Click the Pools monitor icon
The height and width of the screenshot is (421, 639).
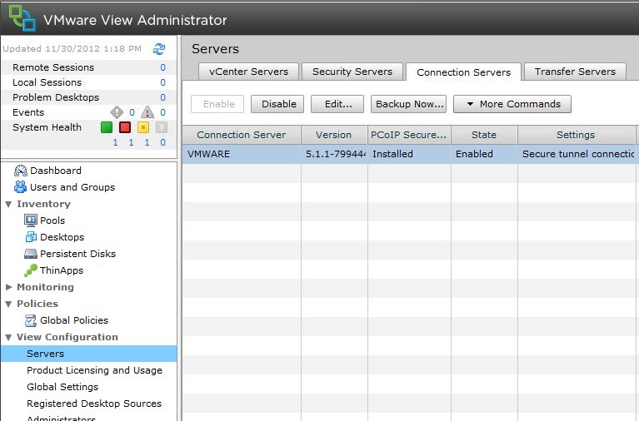31,220
